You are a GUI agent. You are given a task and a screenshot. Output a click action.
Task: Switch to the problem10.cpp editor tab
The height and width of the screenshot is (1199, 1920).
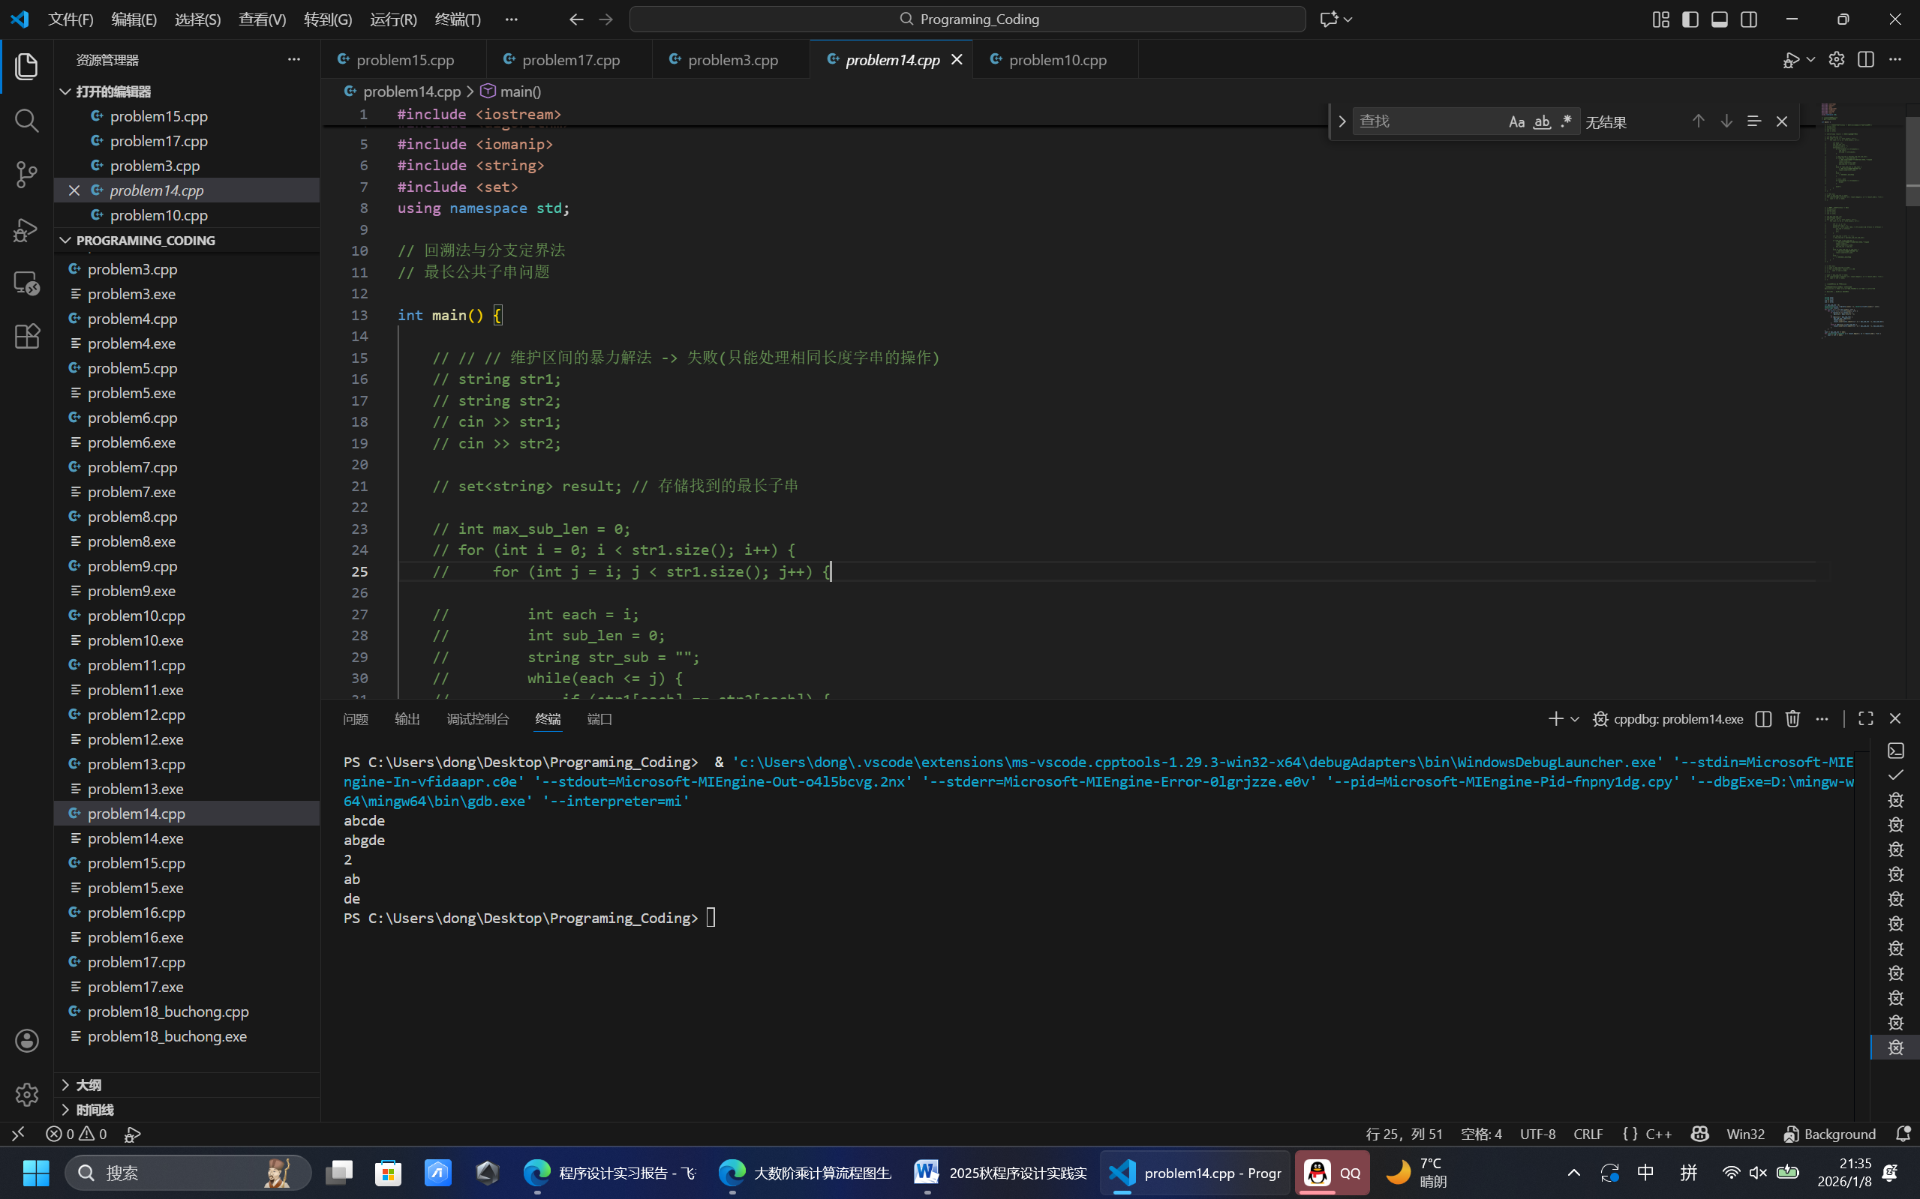pos(1057,60)
